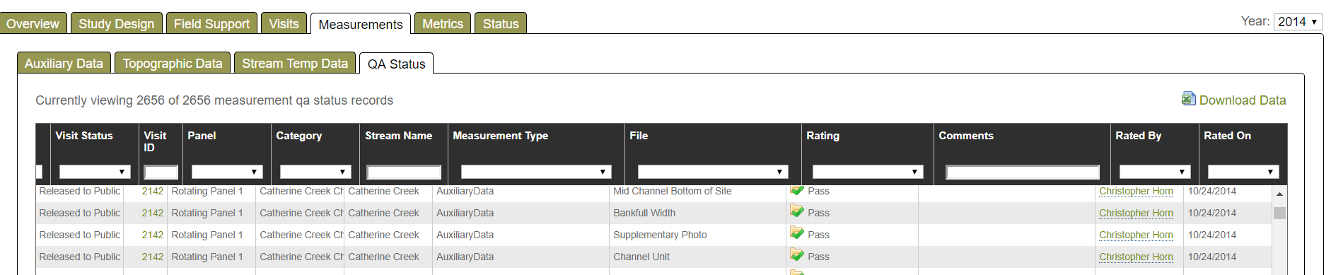Sort by the Rating column header
1331x275 pixels.
point(823,136)
